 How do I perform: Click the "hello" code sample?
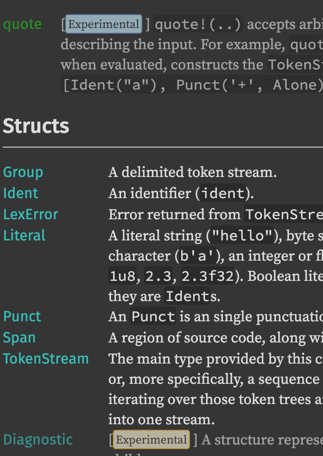click(242, 235)
